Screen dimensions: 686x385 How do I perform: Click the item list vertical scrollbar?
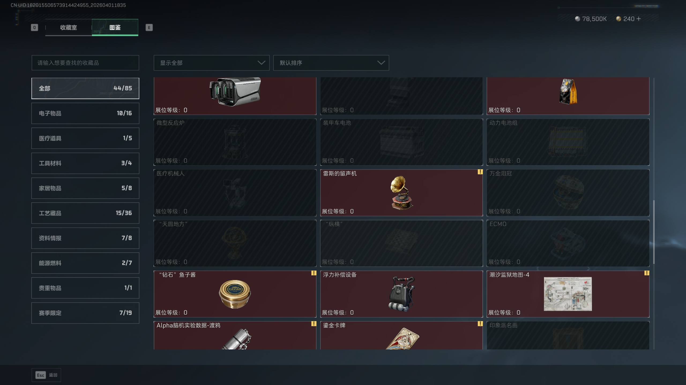click(x=654, y=232)
